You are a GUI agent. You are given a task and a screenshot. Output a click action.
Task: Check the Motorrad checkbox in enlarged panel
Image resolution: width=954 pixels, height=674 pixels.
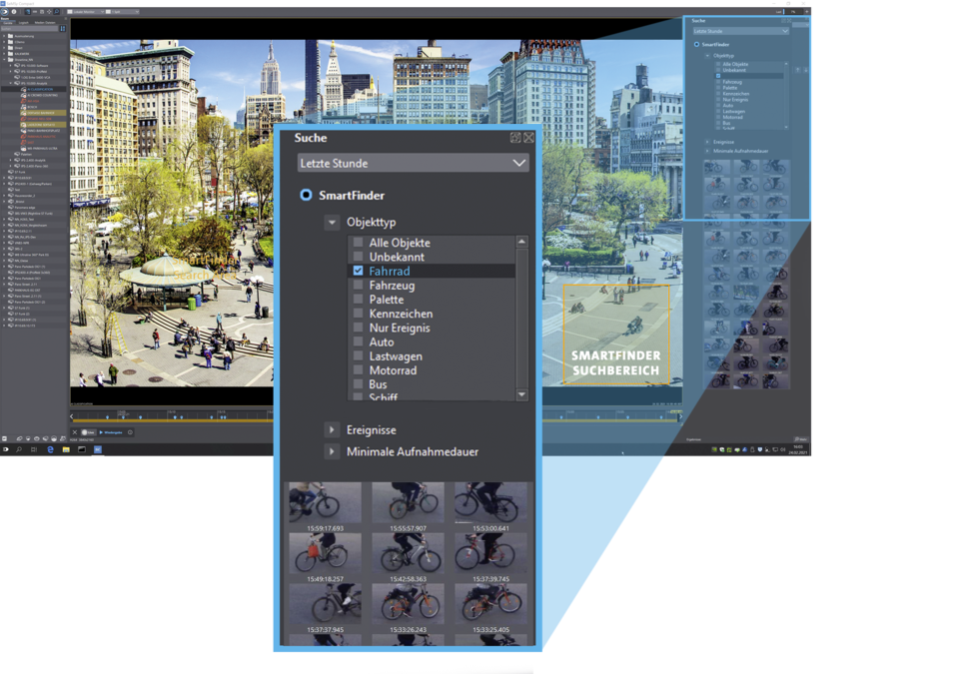(358, 369)
